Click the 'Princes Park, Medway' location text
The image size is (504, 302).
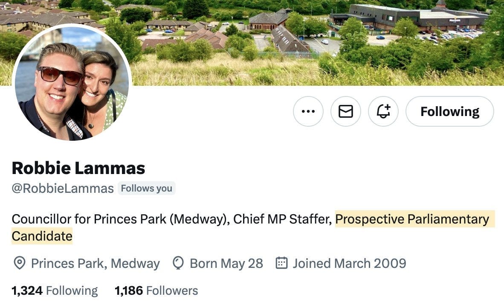(x=95, y=263)
